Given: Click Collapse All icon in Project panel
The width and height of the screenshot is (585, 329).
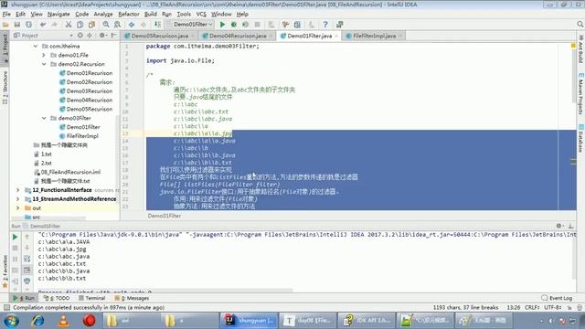Looking at the screenshot, I should (x=90, y=36).
